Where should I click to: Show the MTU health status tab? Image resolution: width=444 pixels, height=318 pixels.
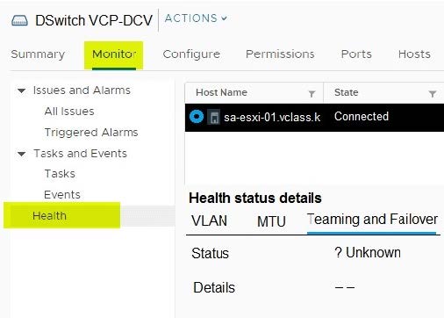(271, 221)
